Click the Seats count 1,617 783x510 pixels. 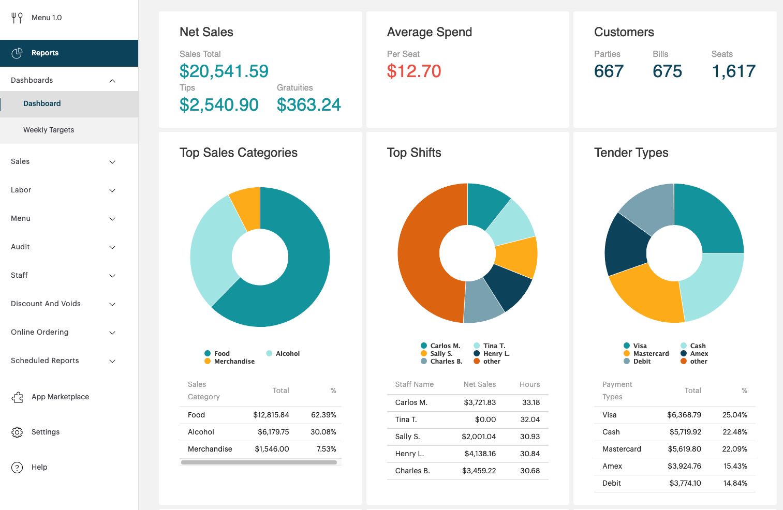[734, 71]
